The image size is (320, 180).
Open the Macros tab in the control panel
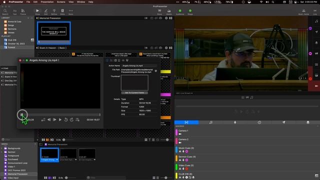coord(186,122)
